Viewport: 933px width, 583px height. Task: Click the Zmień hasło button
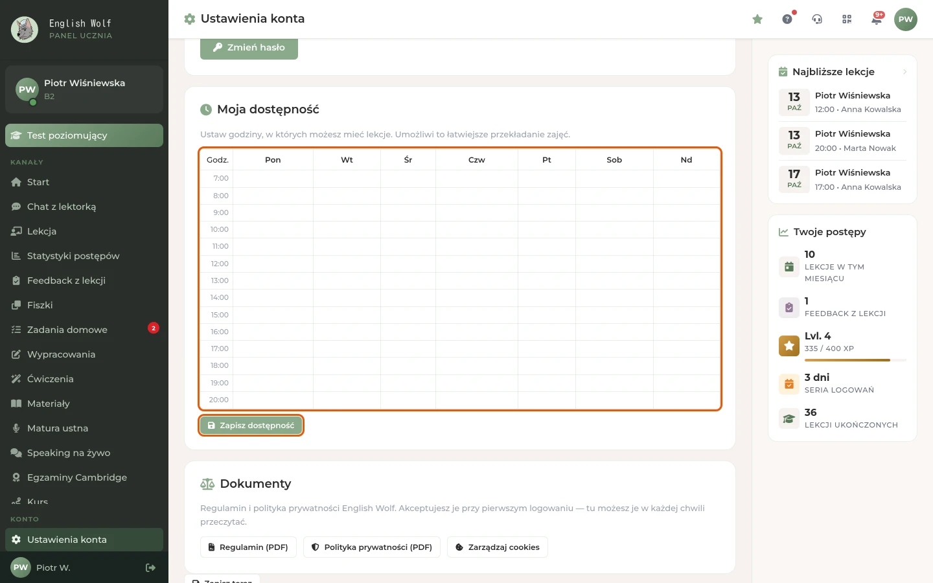[x=249, y=47]
